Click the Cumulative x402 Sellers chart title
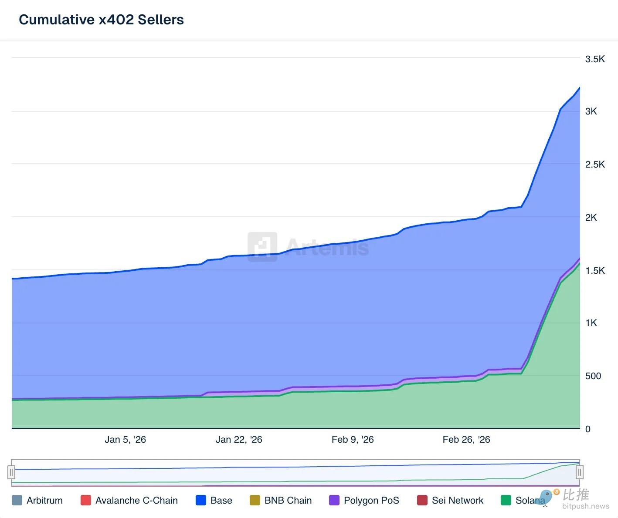This screenshot has height=518, width=618. pyautogui.click(x=101, y=20)
